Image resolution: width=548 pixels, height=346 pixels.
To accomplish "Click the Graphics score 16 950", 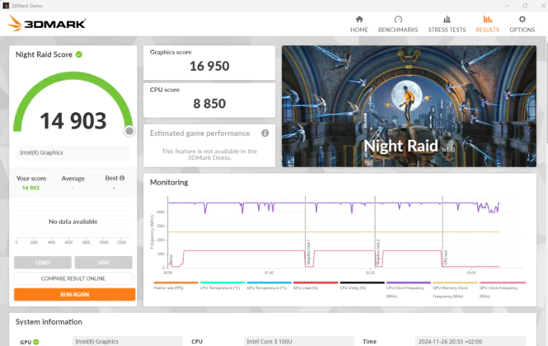I will pos(209,66).
